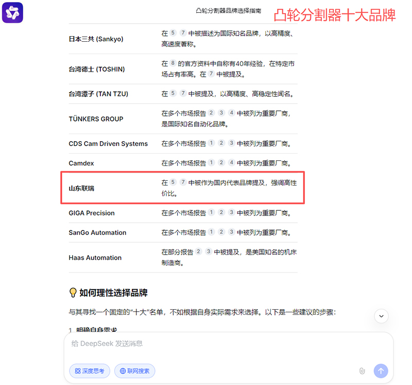Screen dimensions: 412x385
Task: Open citation 3 in the Haas Automation row
Action: click(209, 252)
